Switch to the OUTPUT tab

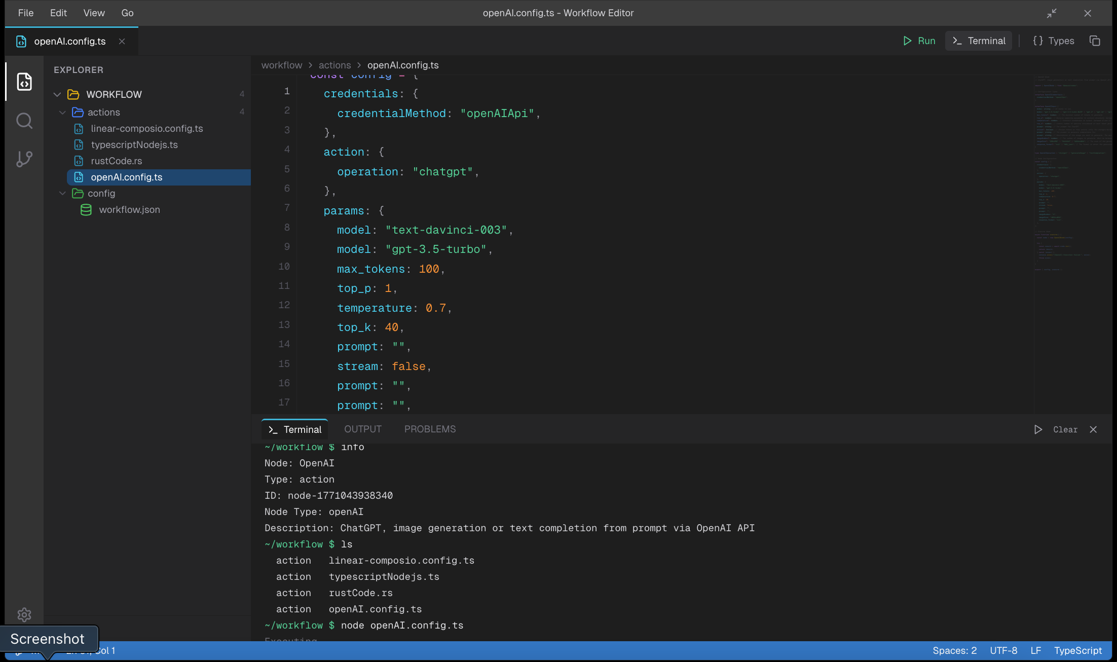click(363, 429)
